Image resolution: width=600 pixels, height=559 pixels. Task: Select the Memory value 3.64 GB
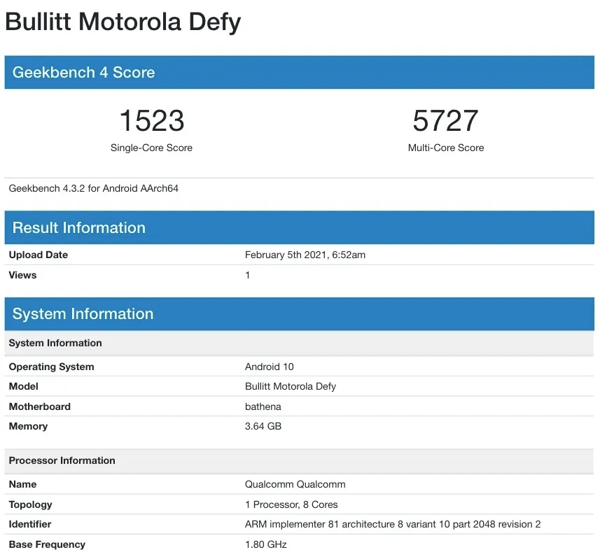263,426
